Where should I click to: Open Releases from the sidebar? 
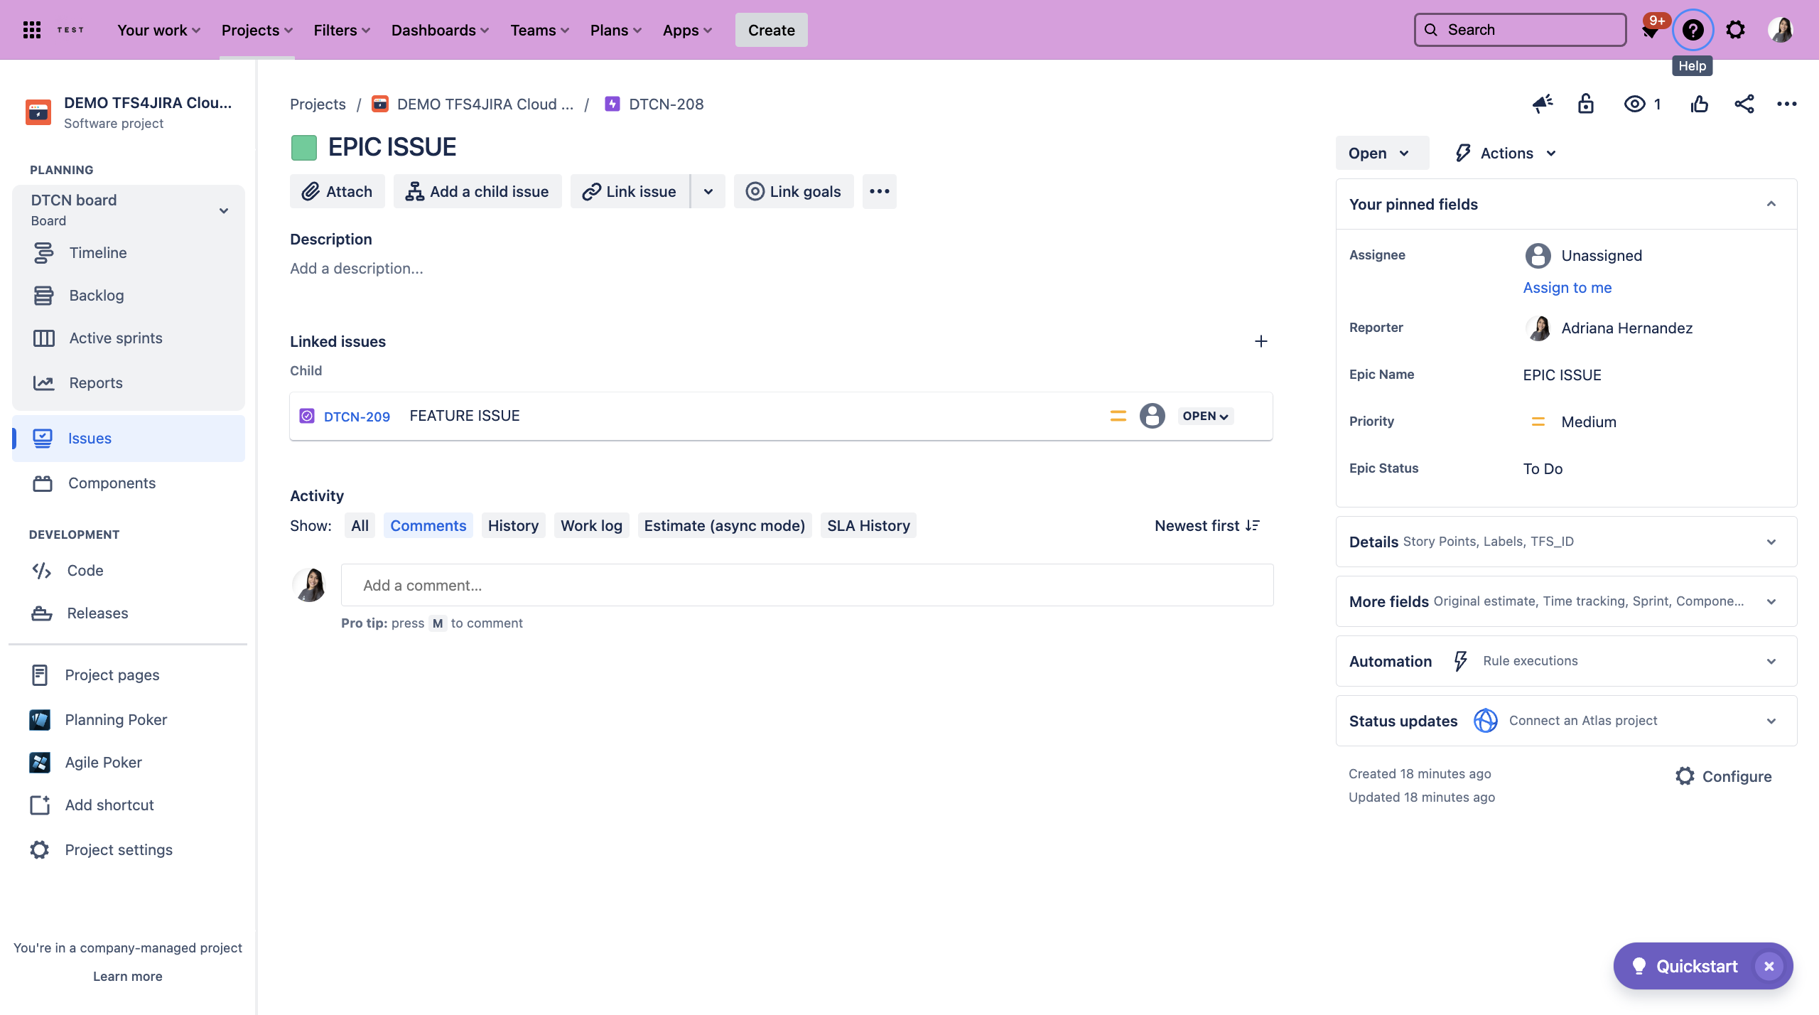pyautogui.click(x=97, y=613)
